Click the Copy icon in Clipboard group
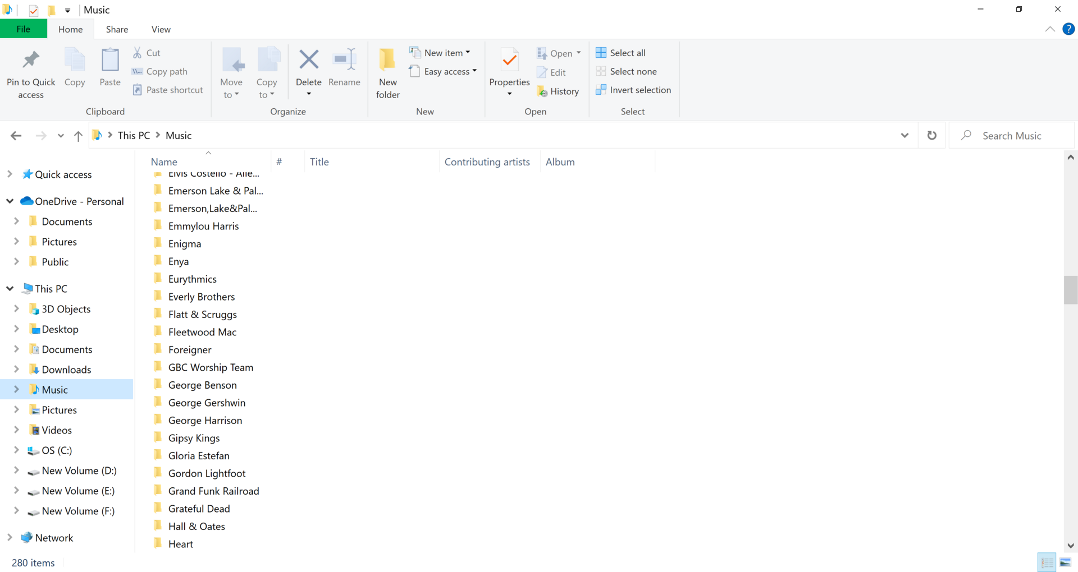The image size is (1078, 572). click(x=75, y=61)
